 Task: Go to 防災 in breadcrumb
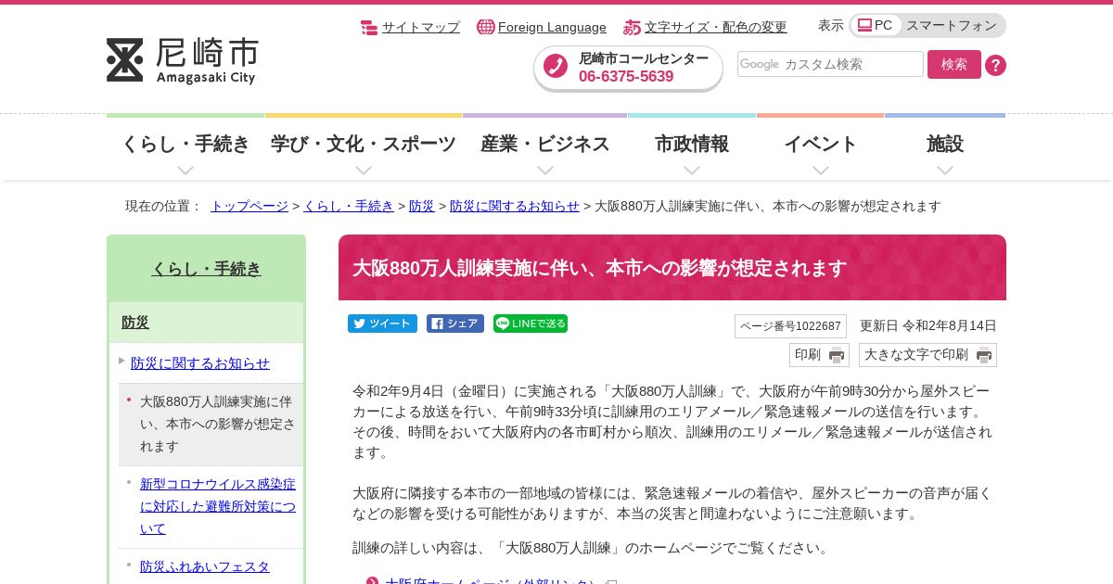point(422,206)
